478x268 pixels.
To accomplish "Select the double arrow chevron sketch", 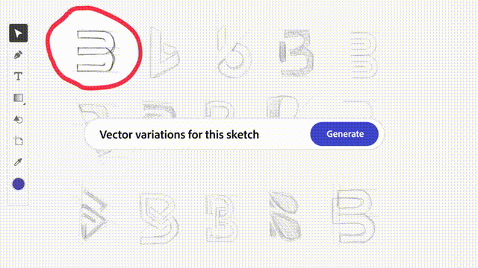I will click(94, 214).
